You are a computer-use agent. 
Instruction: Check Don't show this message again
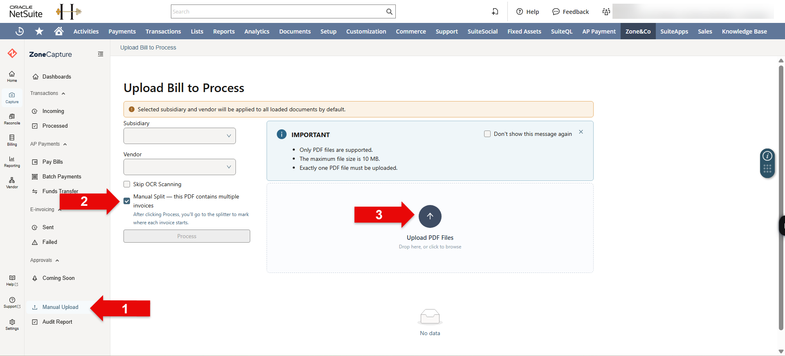click(487, 134)
